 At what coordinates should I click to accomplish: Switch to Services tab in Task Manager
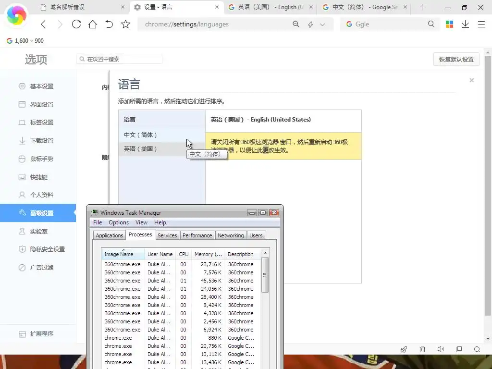tap(167, 235)
